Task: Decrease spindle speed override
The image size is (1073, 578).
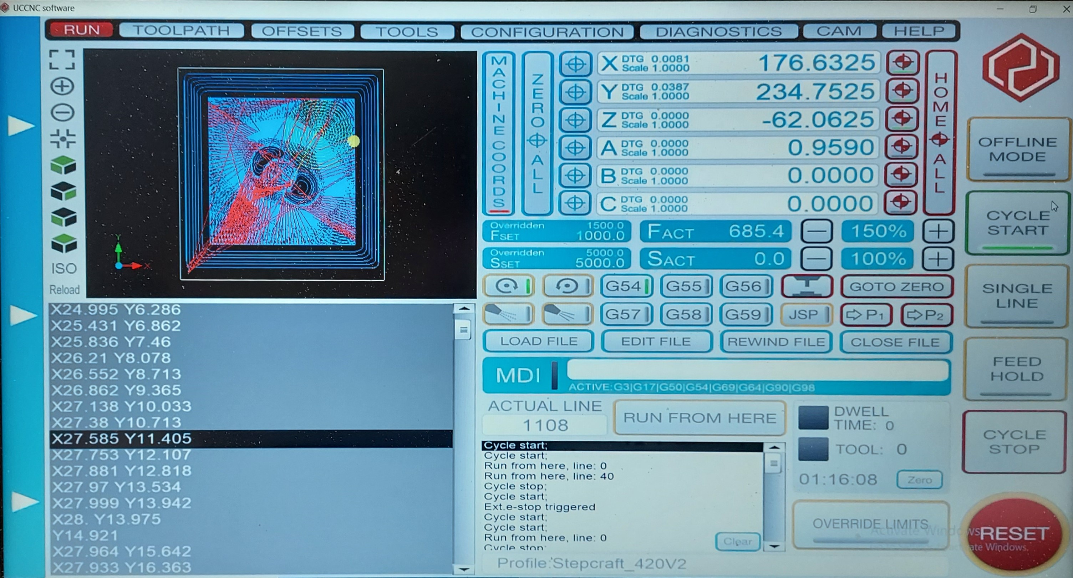Action: point(816,259)
